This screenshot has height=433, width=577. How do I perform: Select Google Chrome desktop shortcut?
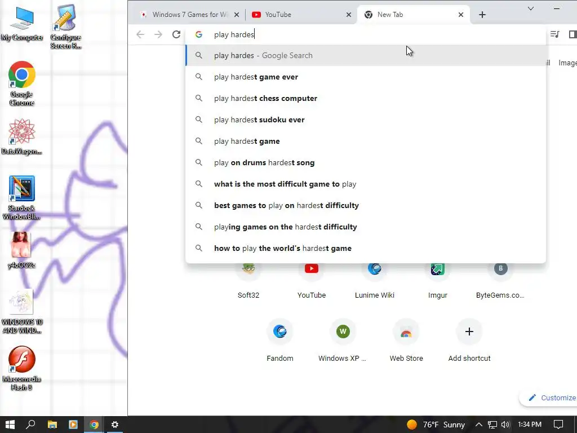[22, 83]
